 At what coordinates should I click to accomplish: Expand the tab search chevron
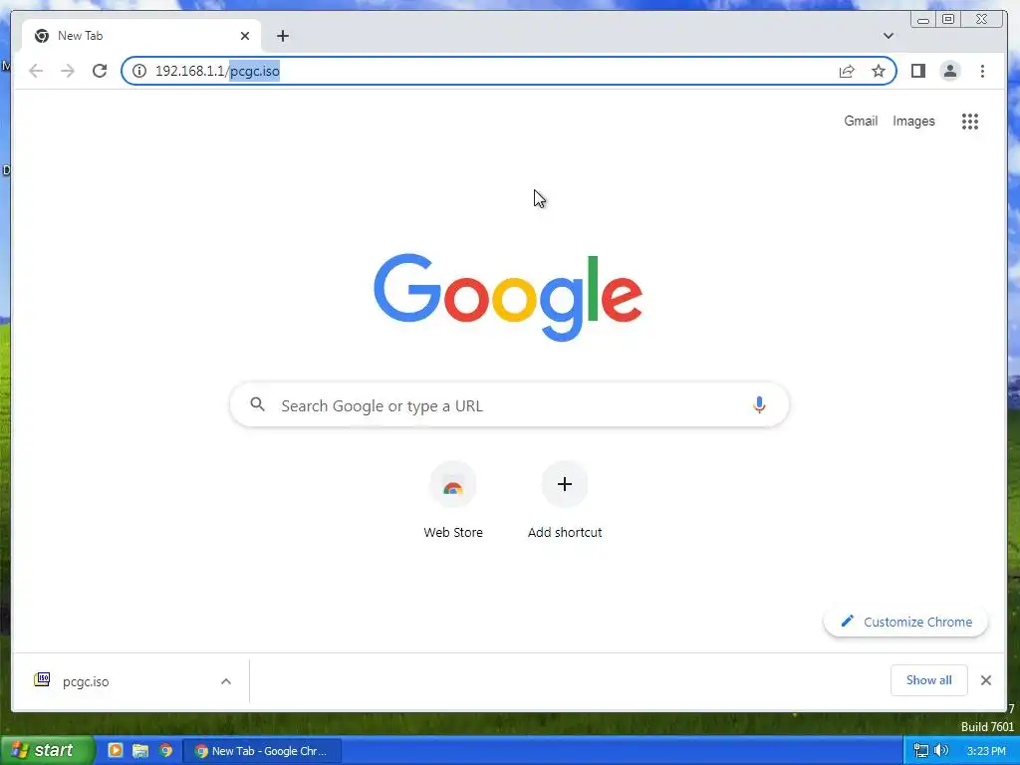[x=888, y=36]
